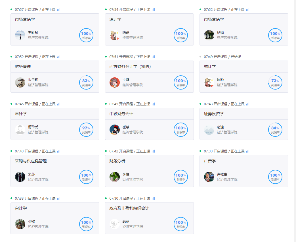Click the bar chart icon above 证券投资学 card

[248, 104]
